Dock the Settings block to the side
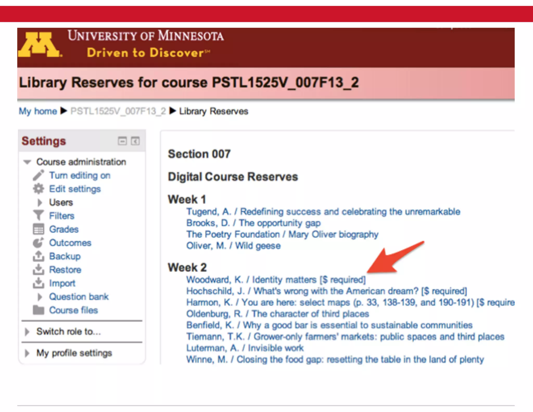Screen dimensions: 533x412 pyautogui.click(x=135, y=141)
